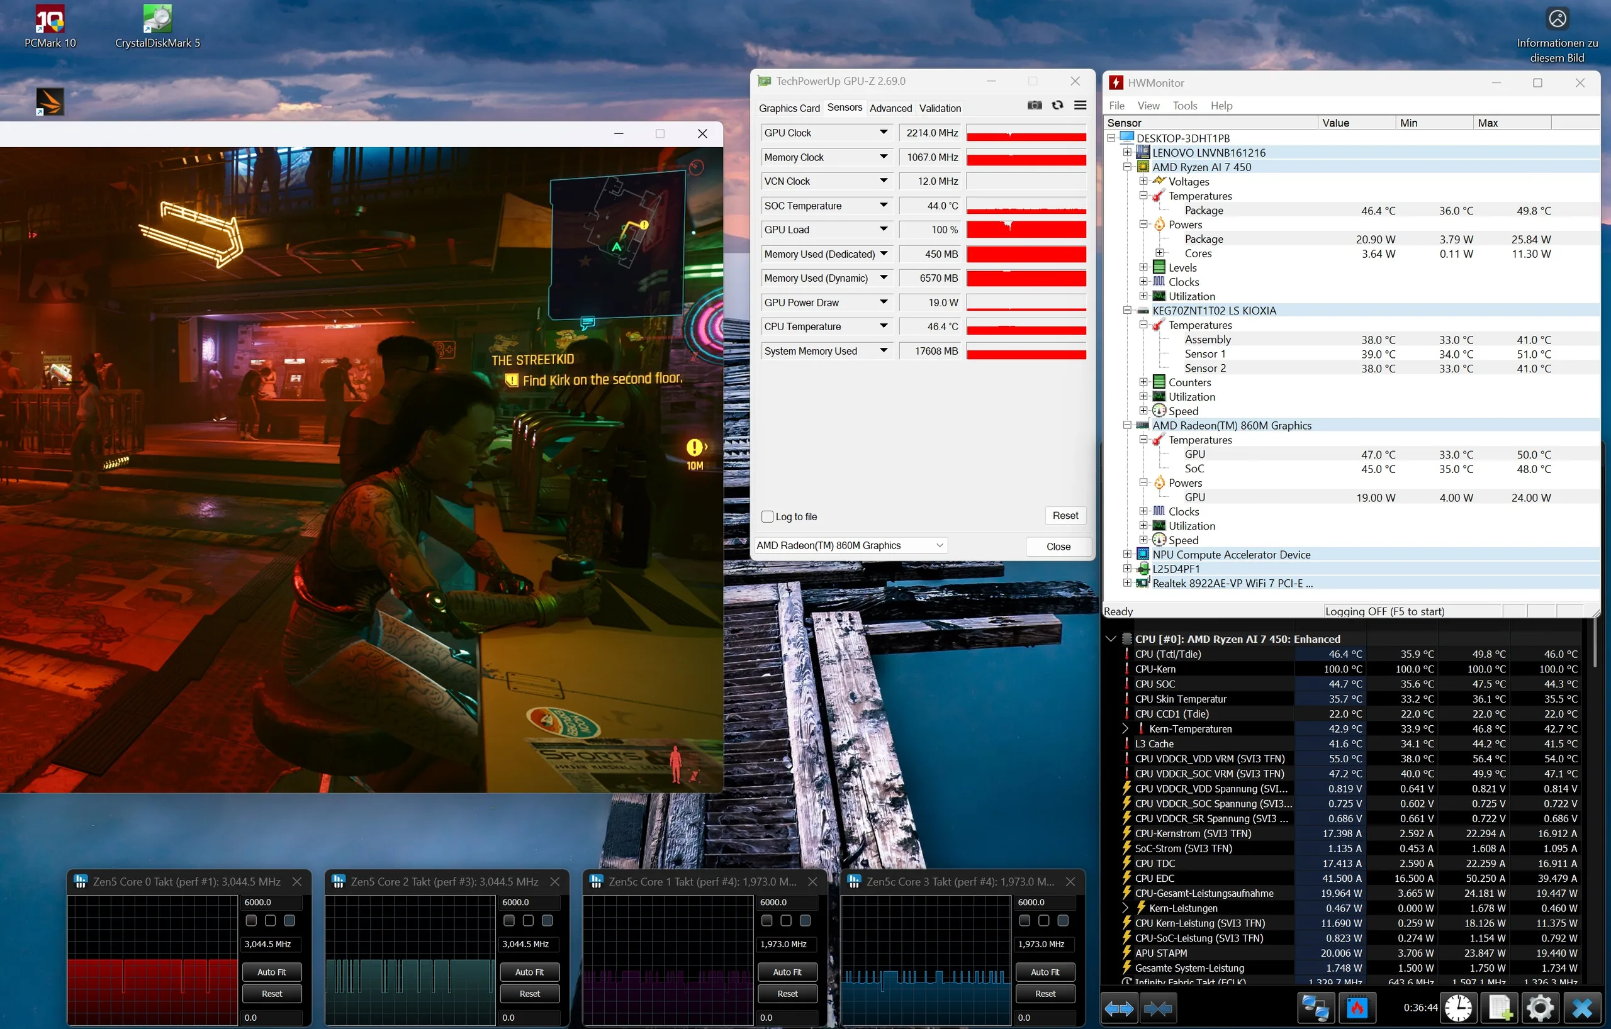Expand NPU Compute Accelerator Device node
The image size is (1611, 1029).
pos(1127,554)
